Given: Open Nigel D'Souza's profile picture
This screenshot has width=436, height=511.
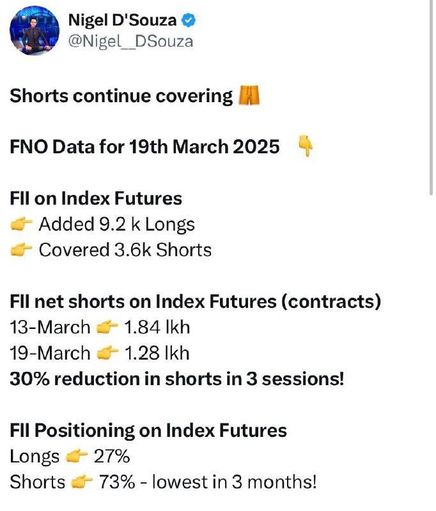Looking at the screenshot, I should [x=35, y=30].
